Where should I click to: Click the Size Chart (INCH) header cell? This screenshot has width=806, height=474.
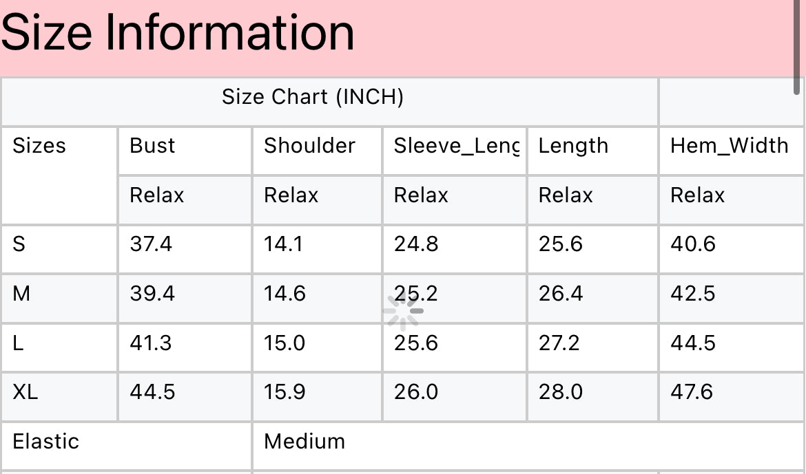point(313,96)
